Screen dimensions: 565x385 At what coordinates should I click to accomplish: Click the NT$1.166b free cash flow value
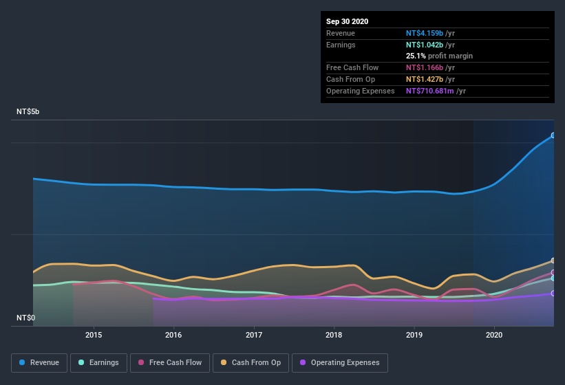pos(425,67)
